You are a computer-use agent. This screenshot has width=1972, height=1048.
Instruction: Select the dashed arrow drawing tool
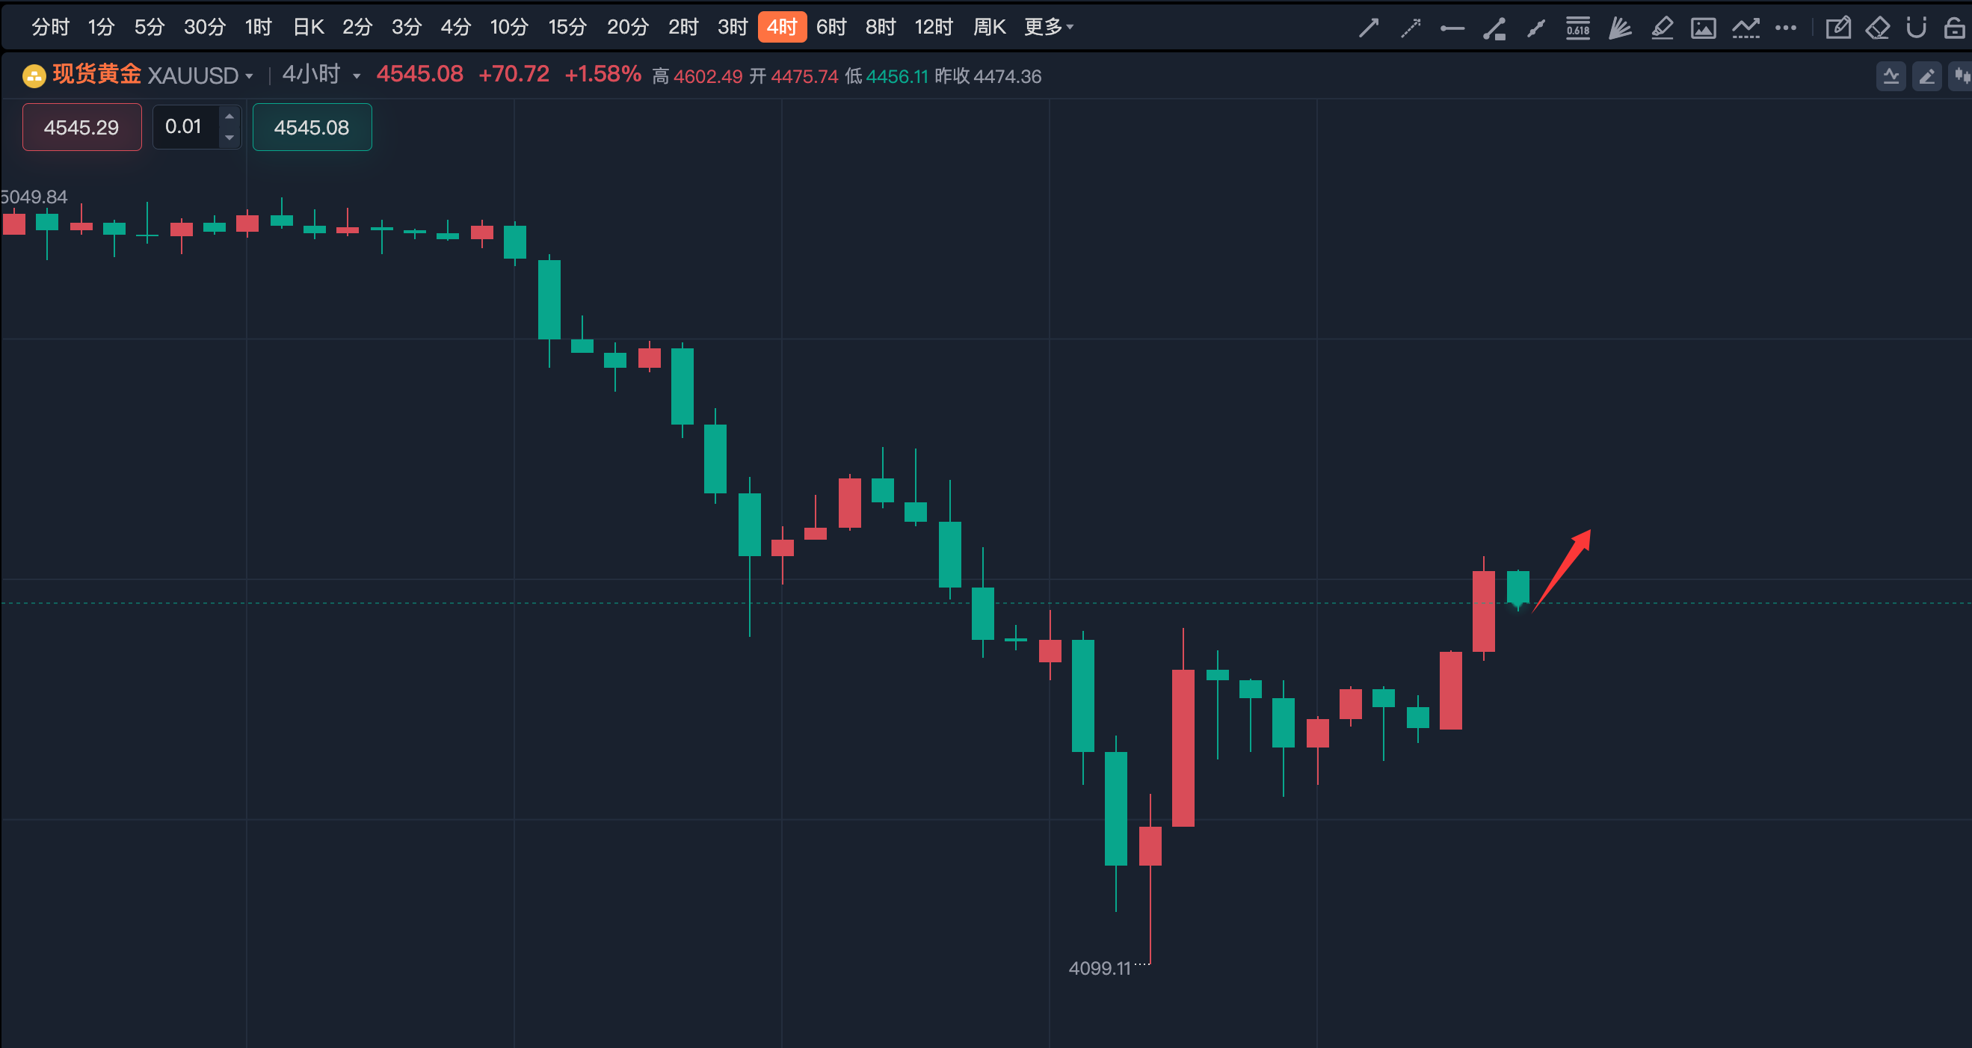(1410, 28)
